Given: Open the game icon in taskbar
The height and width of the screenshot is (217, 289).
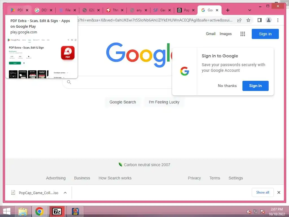Looking at the screenshot, I should (x=75, y=211).
